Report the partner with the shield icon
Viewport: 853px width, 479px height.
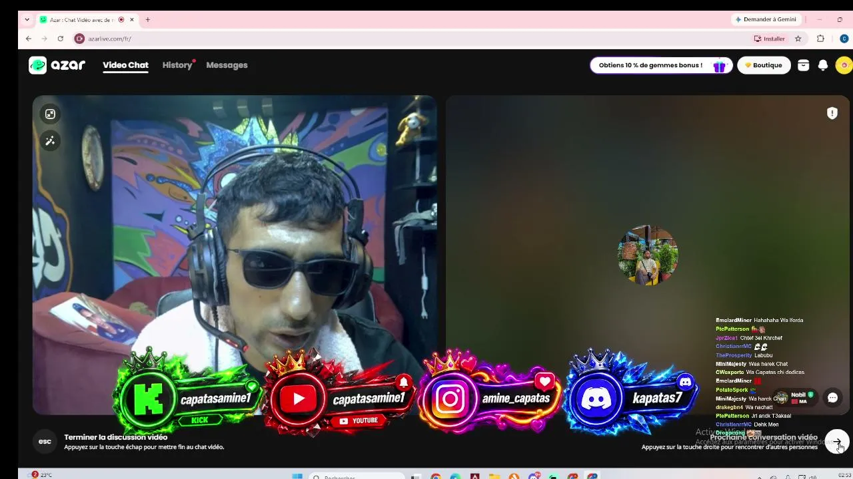[832, 113]
